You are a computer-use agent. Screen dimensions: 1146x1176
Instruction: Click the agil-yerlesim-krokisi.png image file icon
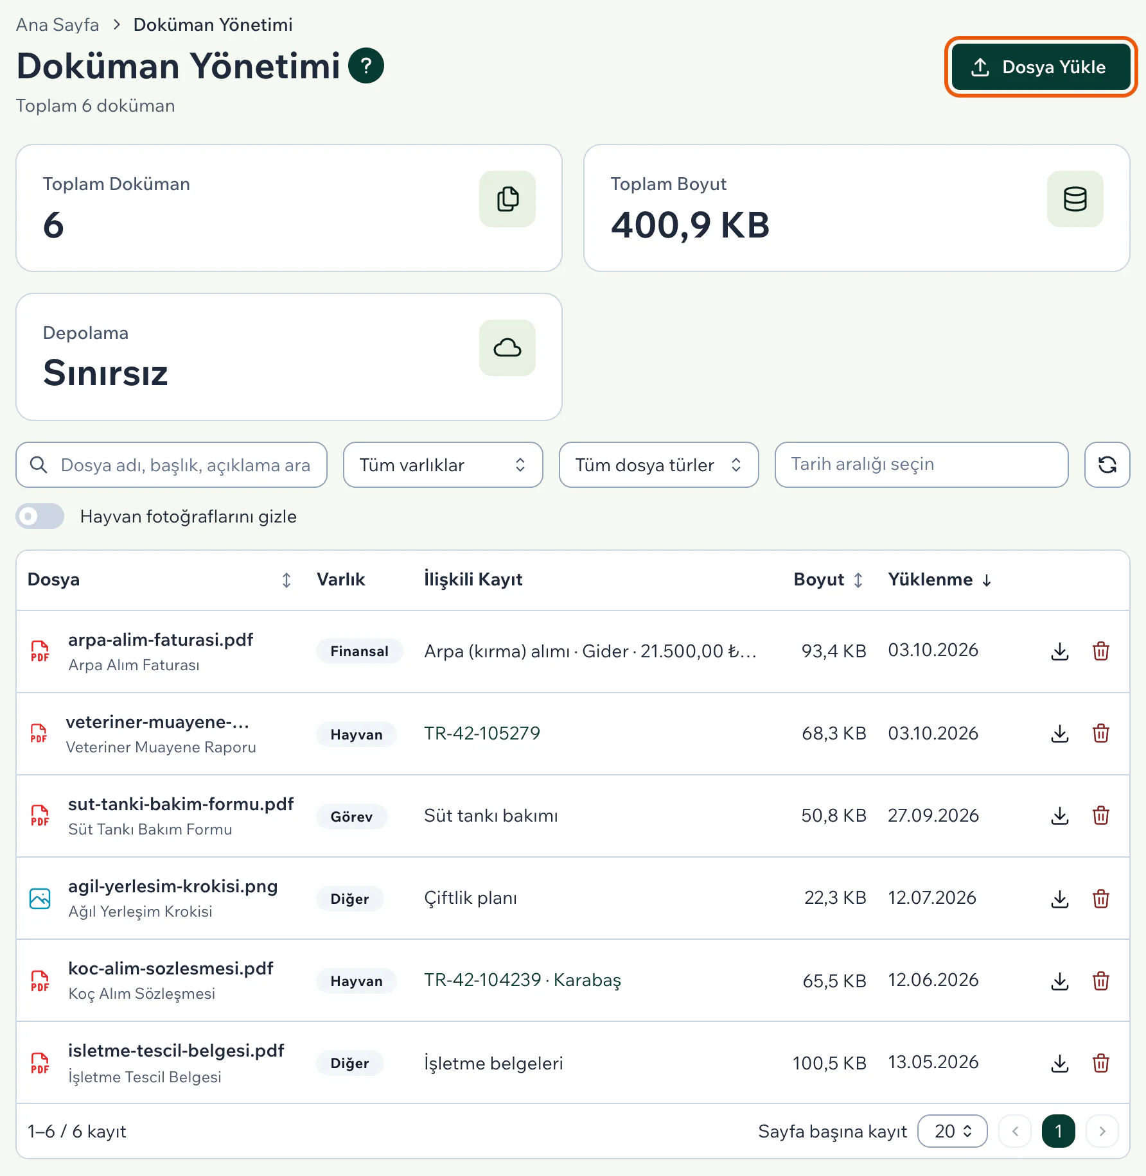[x=40, y=898]
